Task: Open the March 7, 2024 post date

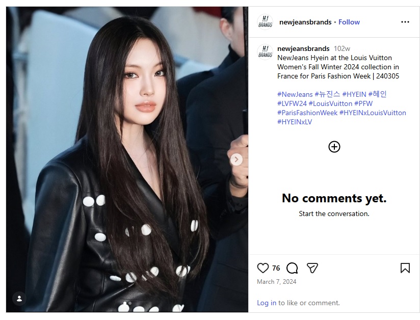Action: coord(276,282)
